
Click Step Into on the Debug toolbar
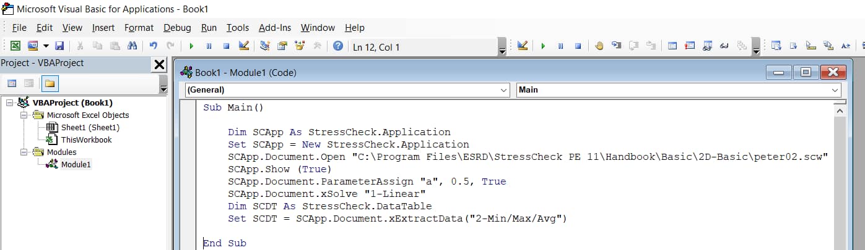click(x=616, y=46)
